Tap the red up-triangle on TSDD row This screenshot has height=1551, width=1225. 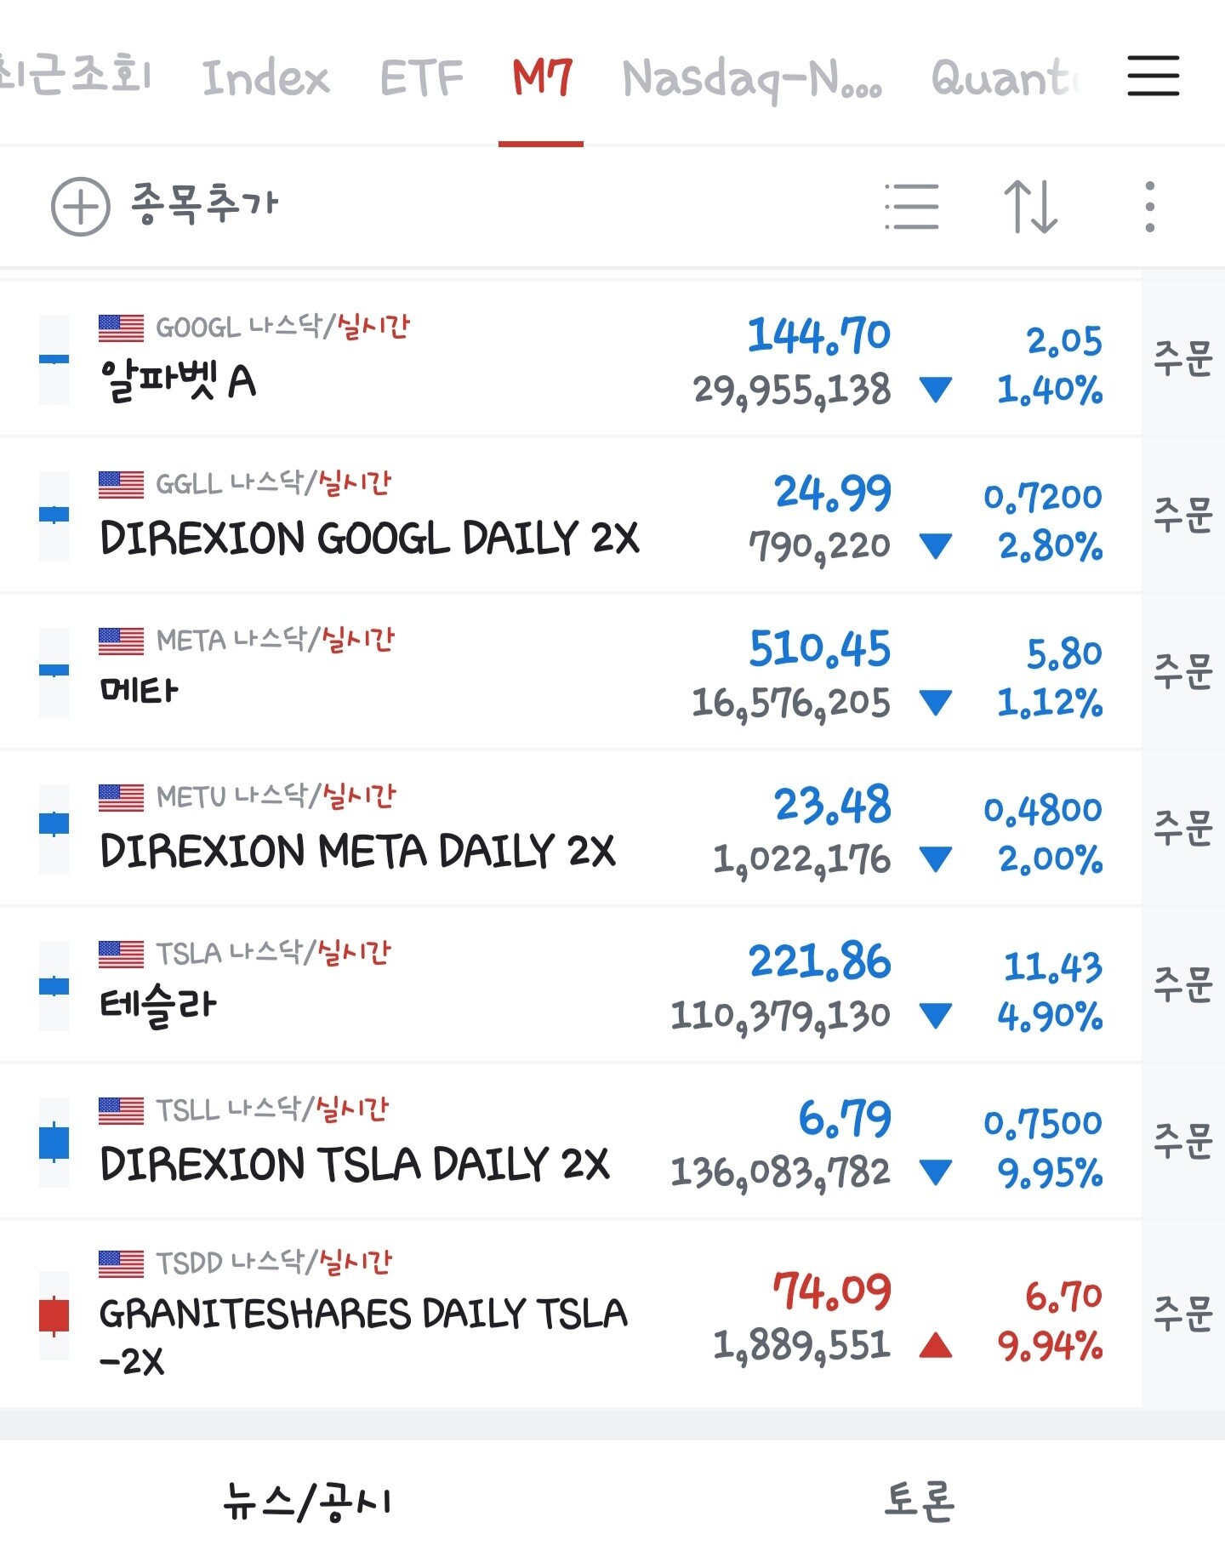pos(936,1345)
